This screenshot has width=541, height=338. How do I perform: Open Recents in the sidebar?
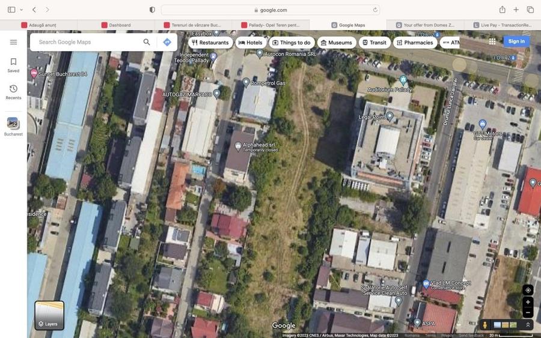click(13, 92)
